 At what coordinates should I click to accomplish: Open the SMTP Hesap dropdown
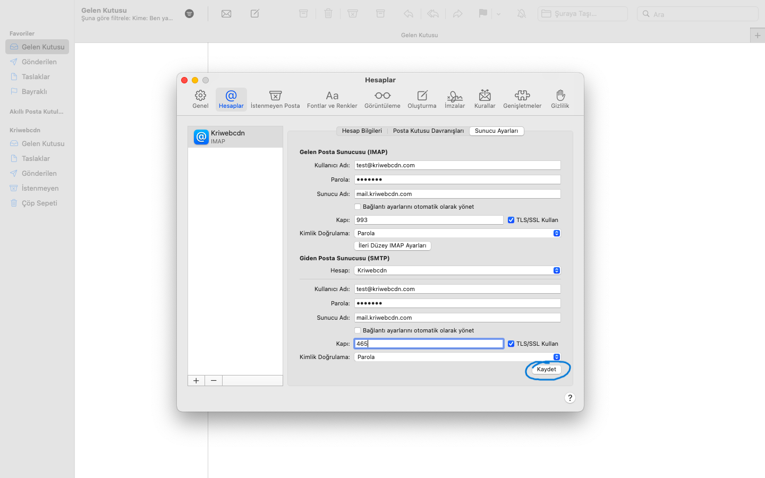coord(457,270)
